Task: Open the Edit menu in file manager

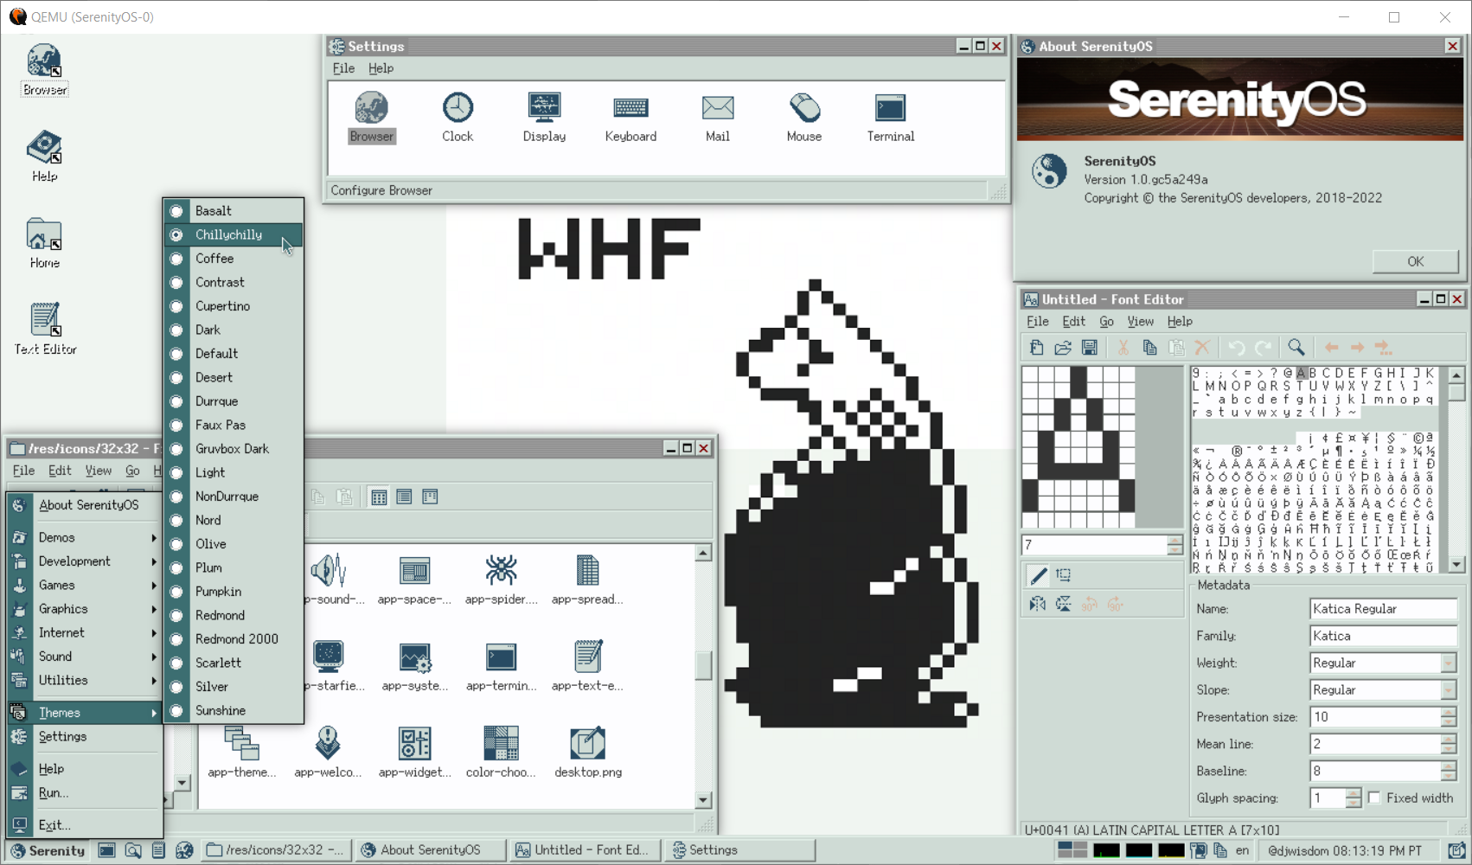Action: [60, 471]
